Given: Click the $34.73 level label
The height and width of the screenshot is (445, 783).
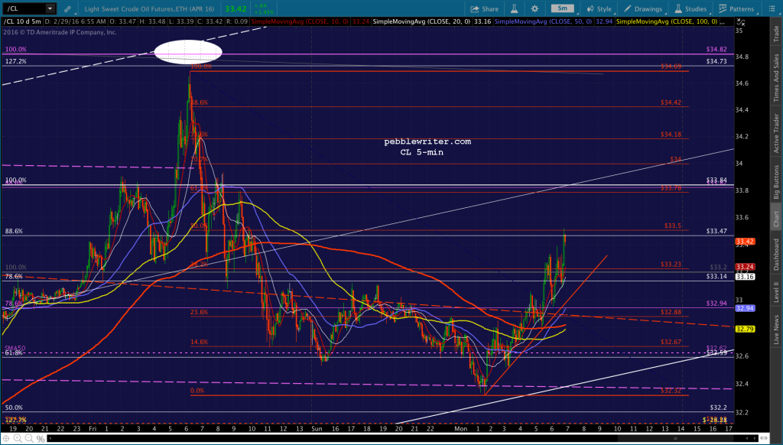Looking at the screenshot, I should 716,61.
